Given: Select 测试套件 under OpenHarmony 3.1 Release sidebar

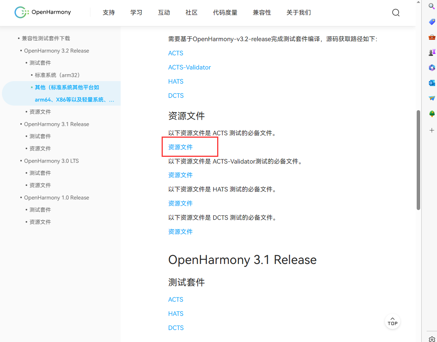Looking at the screenshot, I should coord(40,136).
